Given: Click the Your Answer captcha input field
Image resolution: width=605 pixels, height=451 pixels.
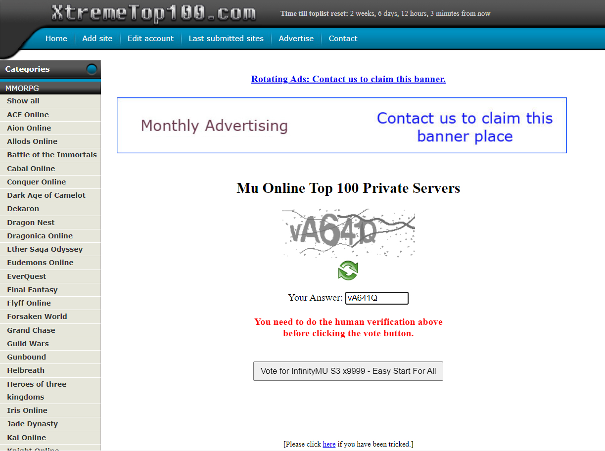Looking at the screenshot, I should [x=377, y=298].
